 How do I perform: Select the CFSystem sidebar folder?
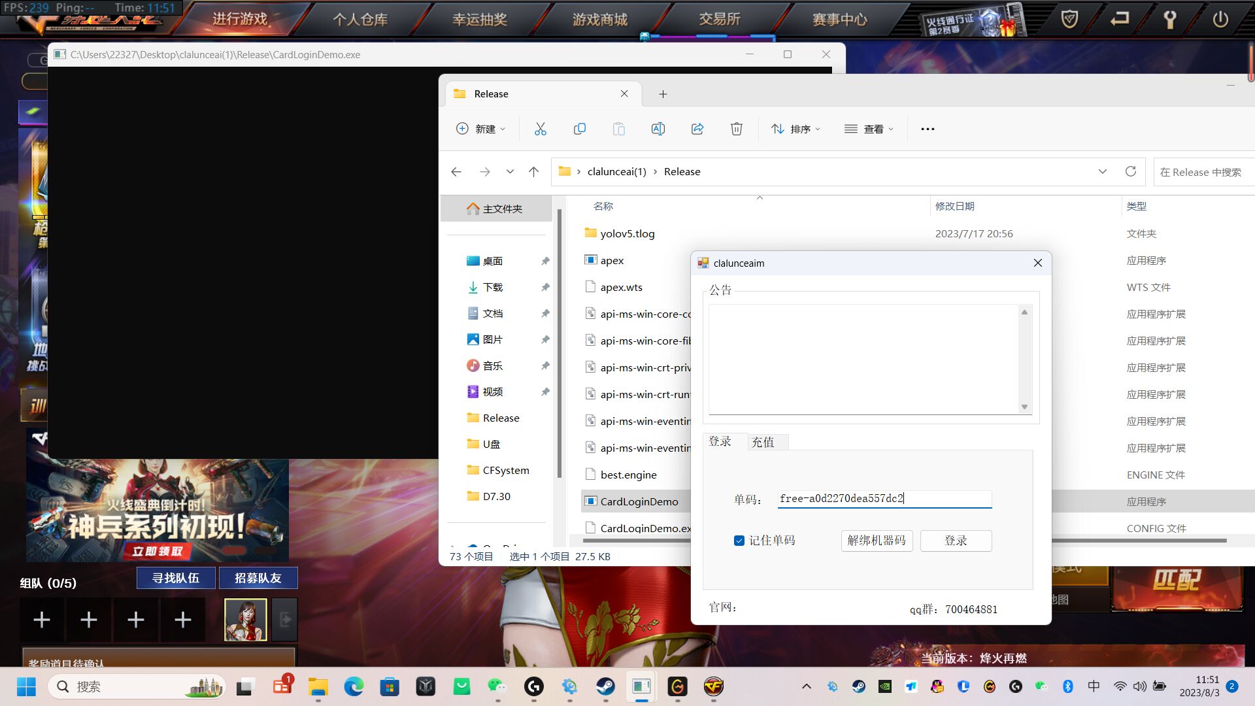(499, 470)
